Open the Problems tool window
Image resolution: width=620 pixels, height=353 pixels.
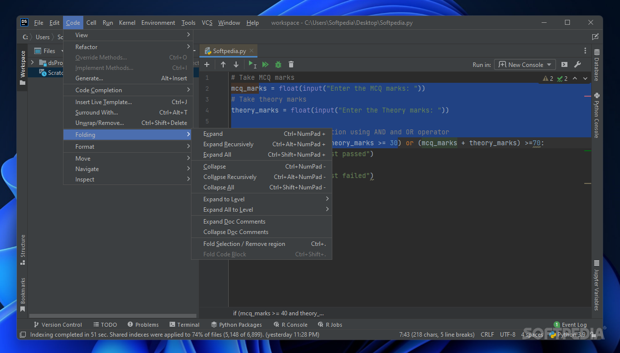(143, 325)
